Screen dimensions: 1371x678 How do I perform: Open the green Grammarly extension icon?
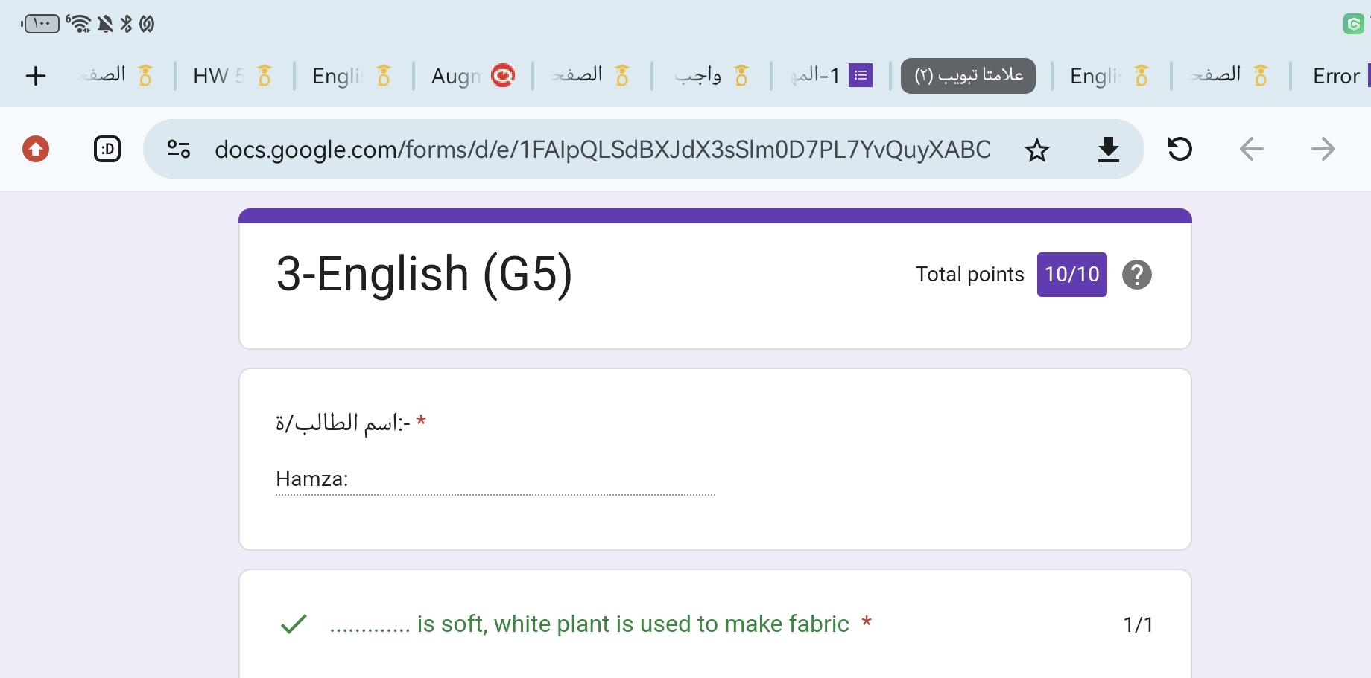tap(1353, 24)
